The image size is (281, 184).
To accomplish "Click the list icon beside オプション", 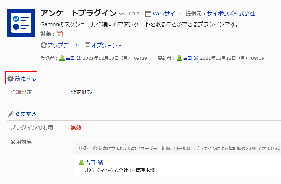I will pos(87,45).
